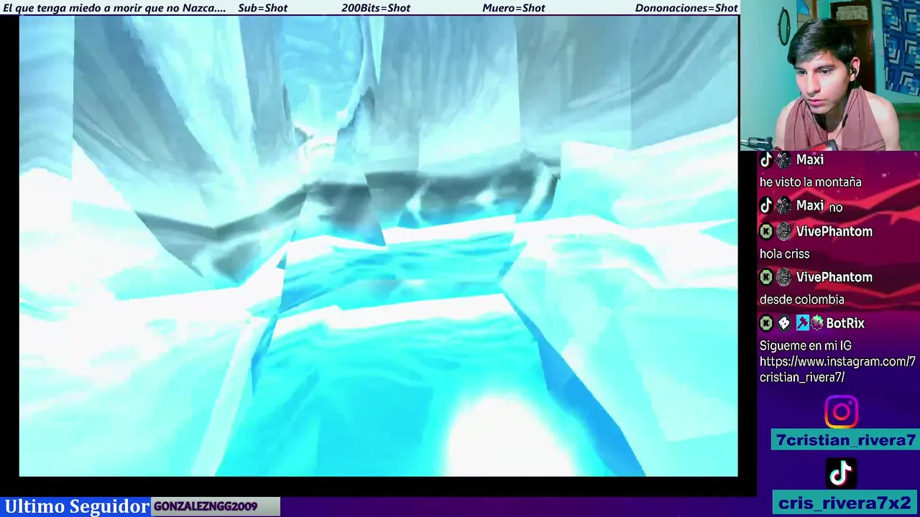Click the username Maxi beside 'no'
The width and height of the screenshot is (920, 517).
coord(810,206)
